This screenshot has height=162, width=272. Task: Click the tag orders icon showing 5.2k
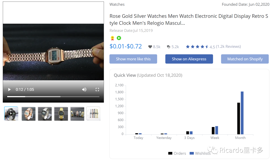[168, 47]
